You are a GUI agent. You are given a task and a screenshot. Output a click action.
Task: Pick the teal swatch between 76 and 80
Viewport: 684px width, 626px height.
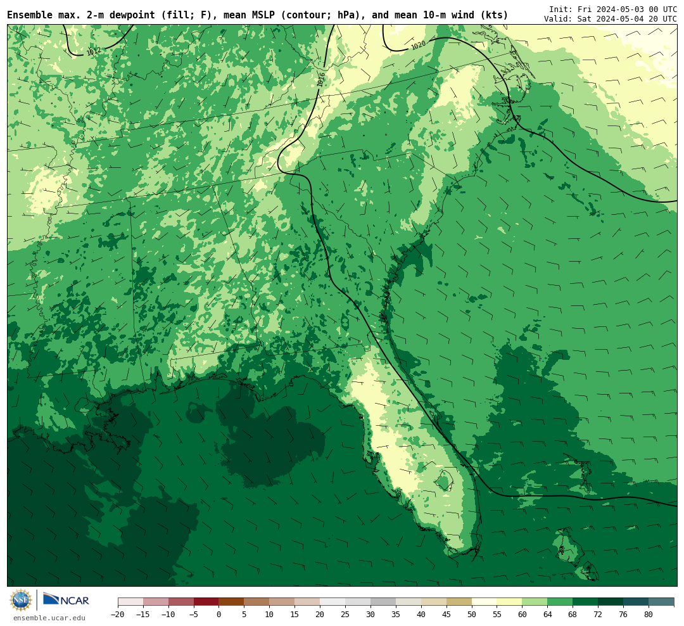tap(636, 602)
